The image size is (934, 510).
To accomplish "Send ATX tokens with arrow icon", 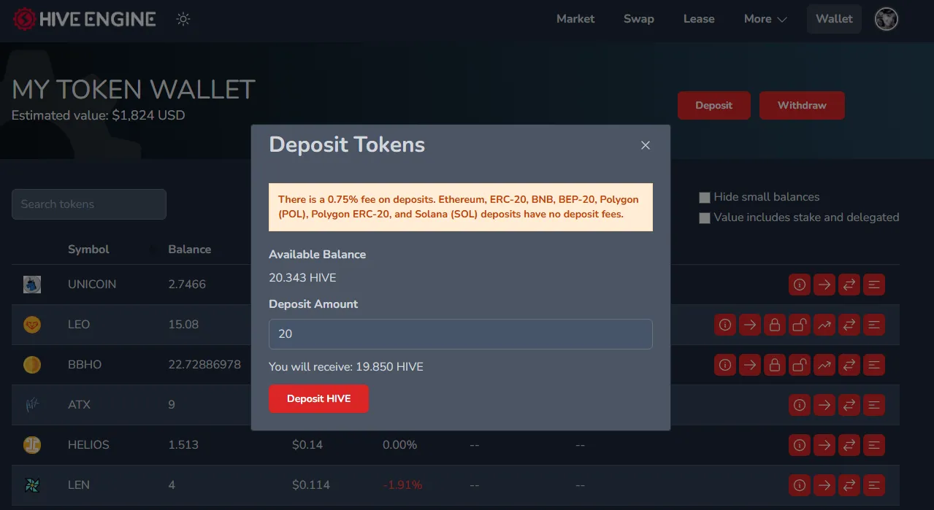I will (824, 404).
